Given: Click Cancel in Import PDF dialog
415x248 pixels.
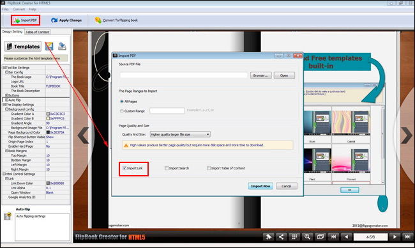Looking at the screenshot, I should (287, 186).
